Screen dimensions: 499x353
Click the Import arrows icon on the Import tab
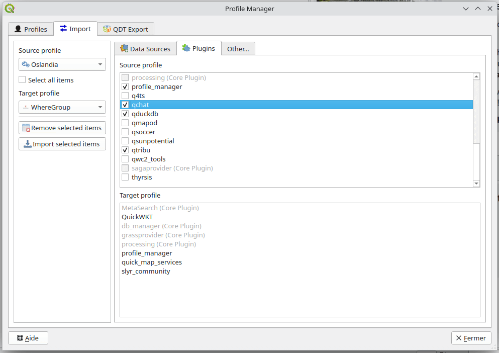click(63, 29)
